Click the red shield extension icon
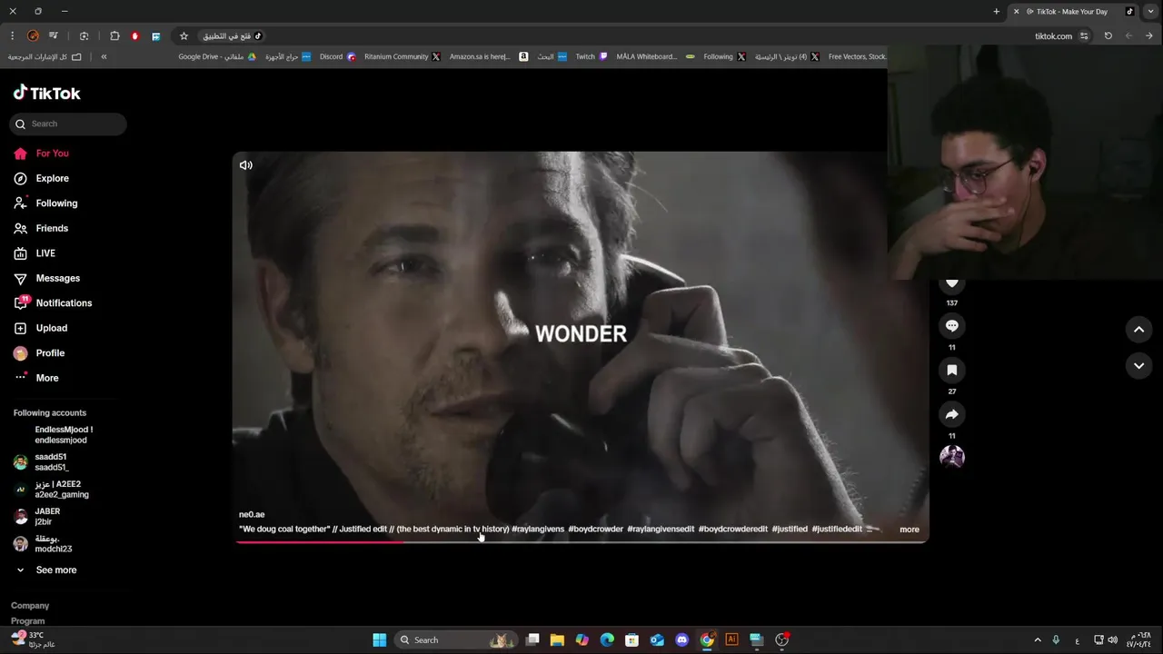This screenshot has width=1163, height=654. (x=135, y=35)
